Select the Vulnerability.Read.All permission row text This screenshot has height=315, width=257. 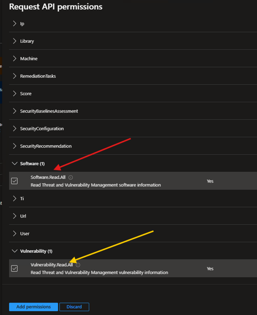pyautogui.click(x=52, y=265)
